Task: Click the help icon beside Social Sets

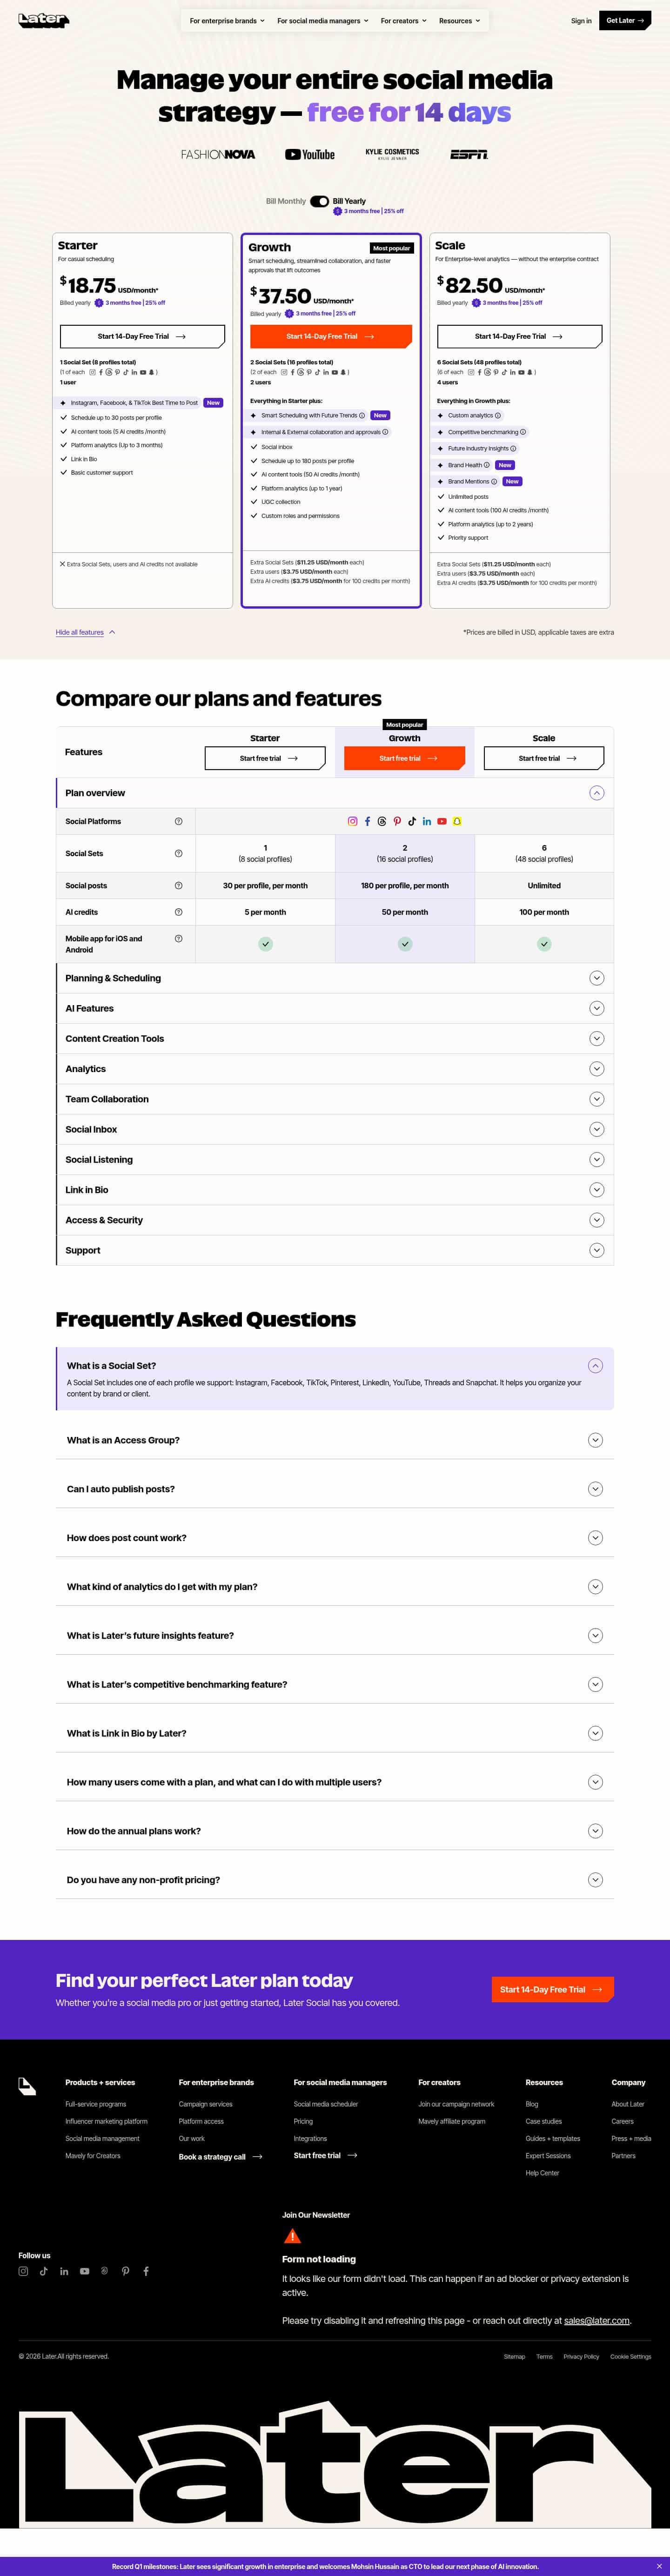Action: (178, 853)
